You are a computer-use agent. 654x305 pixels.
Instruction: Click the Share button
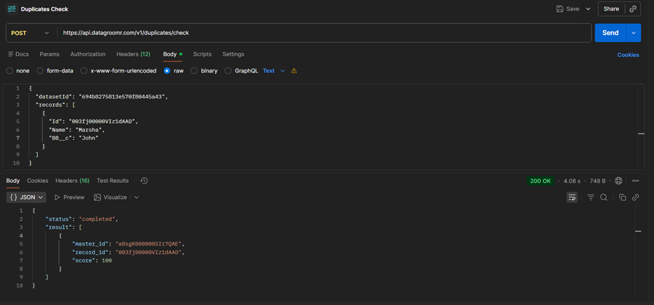tap(611, 9)
